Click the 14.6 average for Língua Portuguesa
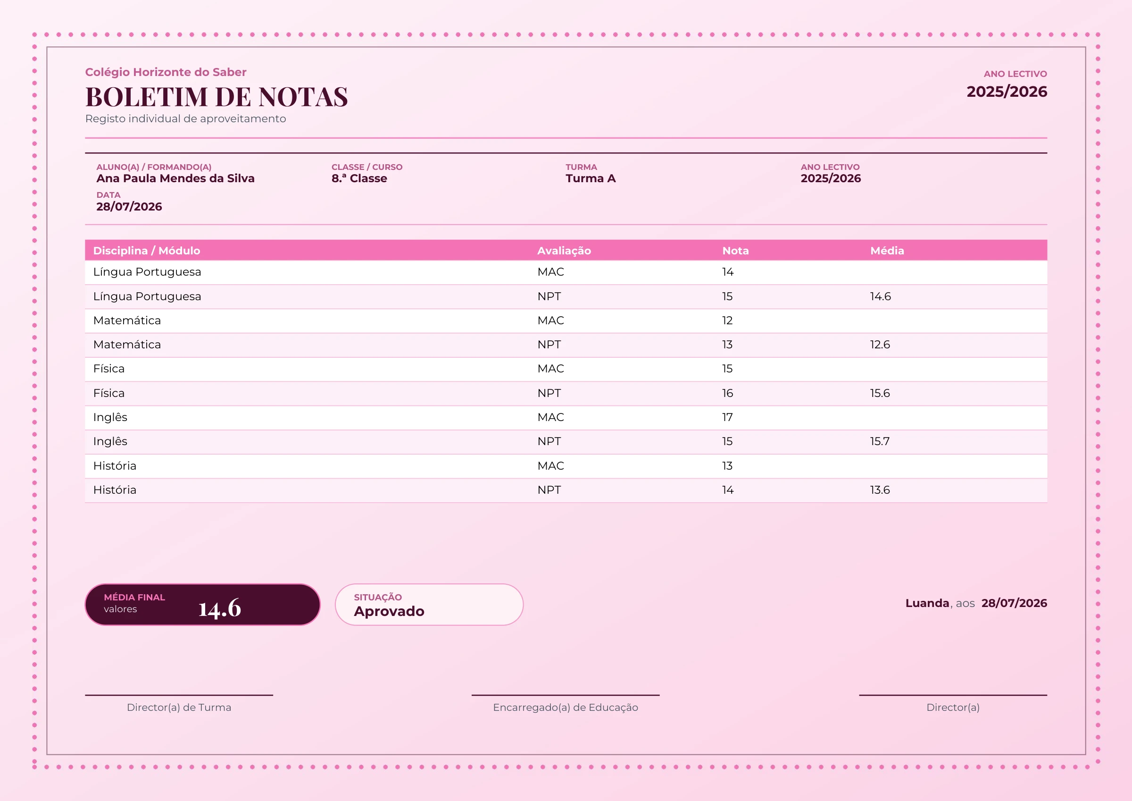Viewport: 1132px width, 801px height. coord(880,296)
